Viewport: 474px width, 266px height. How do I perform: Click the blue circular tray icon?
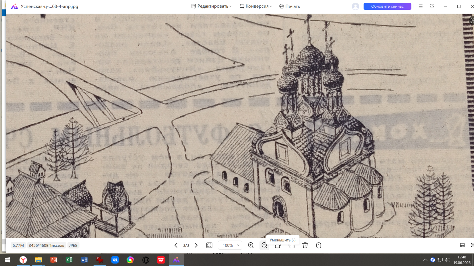pyautogui.click(x=433, y=260)
